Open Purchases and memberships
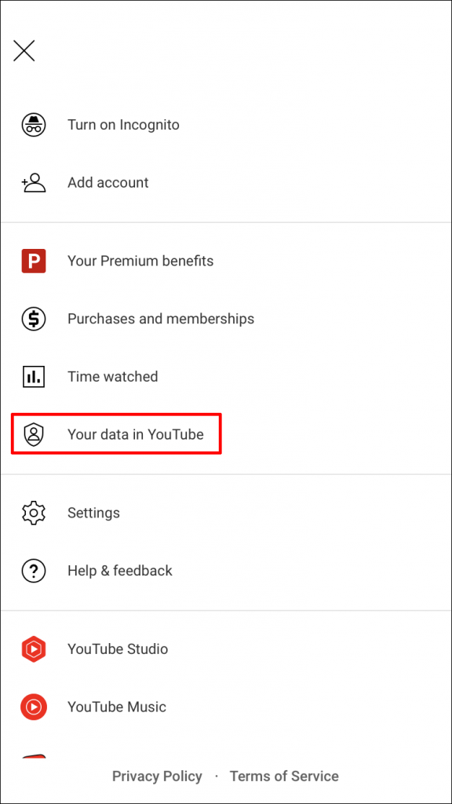This screenshot has height=804, width=452. tap(160, 319)
